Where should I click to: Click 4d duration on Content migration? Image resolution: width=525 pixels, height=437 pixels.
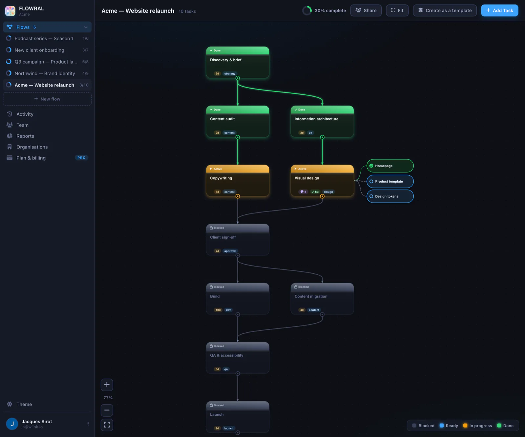[302, 310]
